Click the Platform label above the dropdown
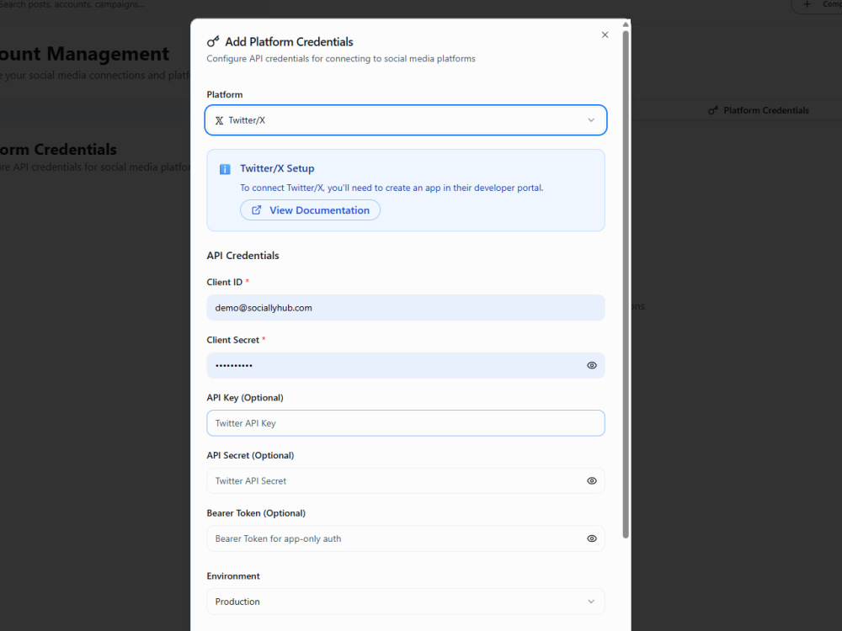Viewport: 842px width, 631px height. click(225, 94)
